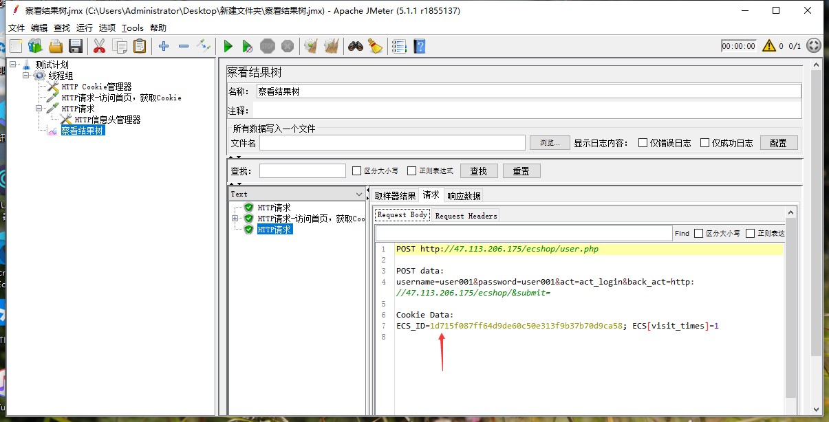Open the Tools menu
The image size is (829, 422).
[x=133, y=27]
